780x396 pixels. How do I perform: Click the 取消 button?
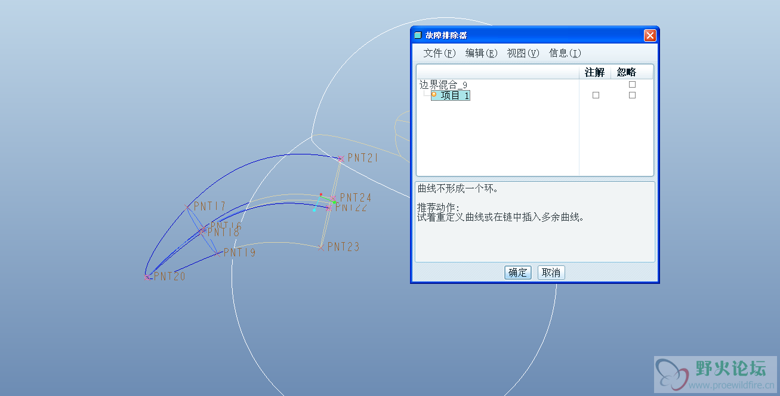[551, 273]
